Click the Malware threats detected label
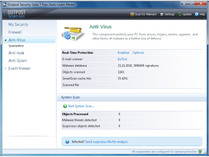209x157 pixels. 79,120
